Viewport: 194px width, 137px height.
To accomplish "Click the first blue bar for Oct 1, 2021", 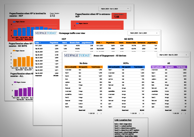I will [x=15, y=33].
